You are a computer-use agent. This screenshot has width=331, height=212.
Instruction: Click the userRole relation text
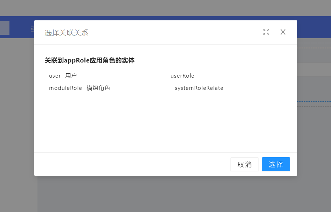click(x=182, y=76)
